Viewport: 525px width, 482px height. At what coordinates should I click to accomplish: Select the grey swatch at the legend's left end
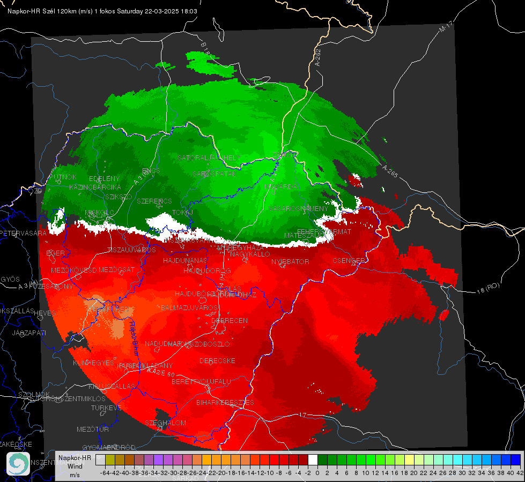[100, 460]
